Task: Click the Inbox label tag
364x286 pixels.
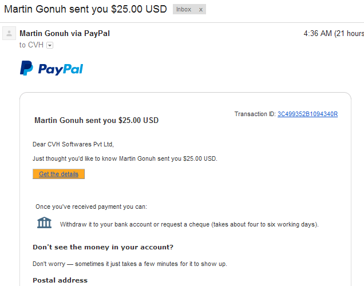Action: coord(184,9)
